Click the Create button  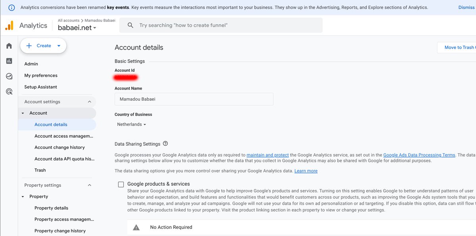point(43,46)
